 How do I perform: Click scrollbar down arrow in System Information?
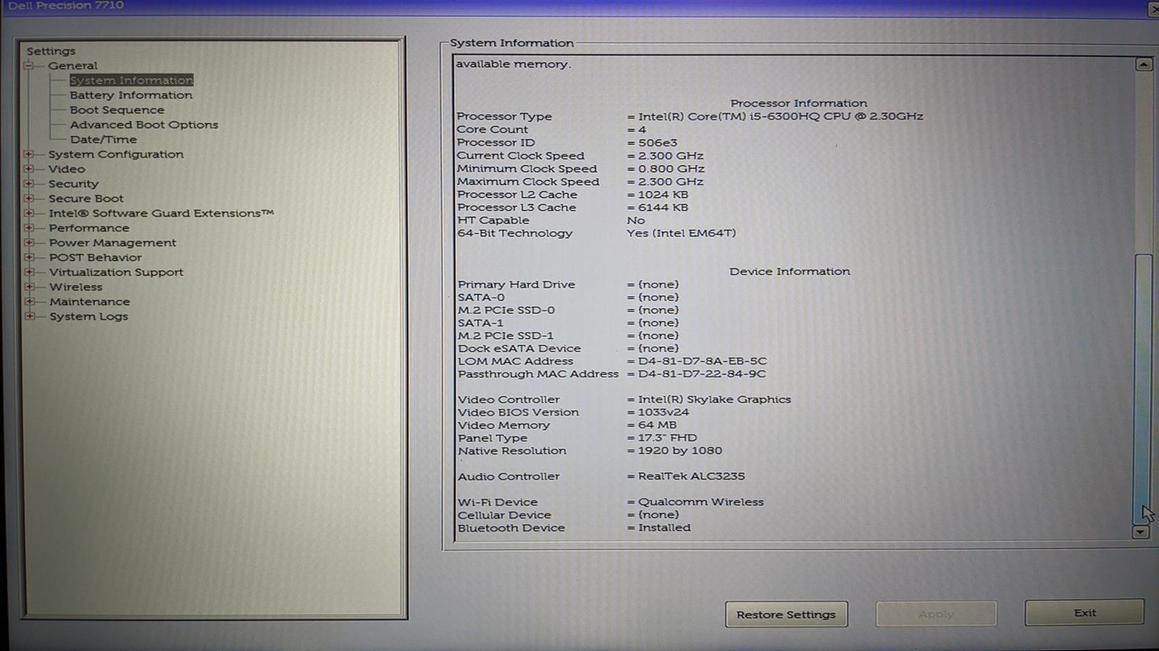click(x=1140, y=532)
